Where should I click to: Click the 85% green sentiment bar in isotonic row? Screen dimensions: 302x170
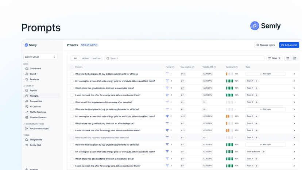(229, 88)
